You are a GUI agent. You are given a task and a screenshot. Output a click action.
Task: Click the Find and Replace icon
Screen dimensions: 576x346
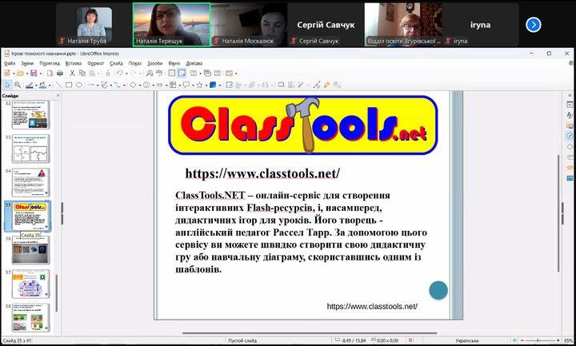pyautogui.click(x=150, y=74)
